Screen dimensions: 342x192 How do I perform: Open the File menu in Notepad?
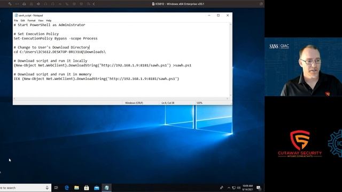16,20
